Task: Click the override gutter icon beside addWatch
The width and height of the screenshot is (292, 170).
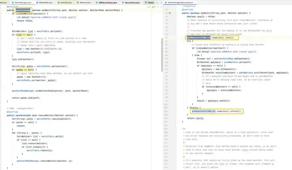Action: click(x=170, y=13)
